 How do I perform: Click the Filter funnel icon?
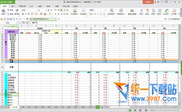[147, 11]
